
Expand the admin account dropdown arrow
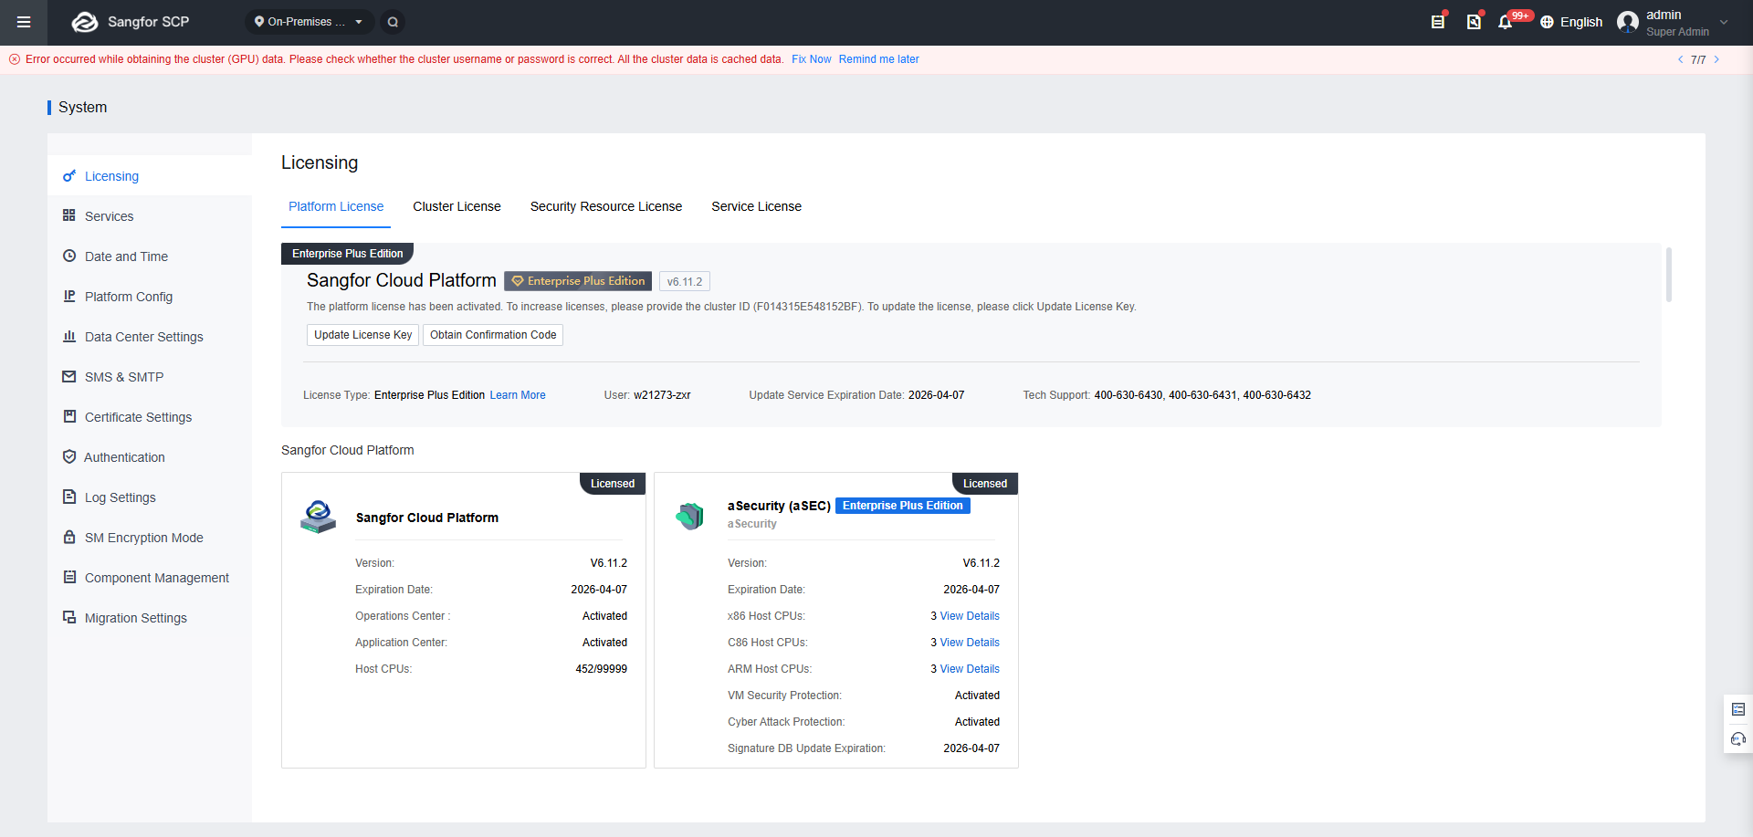pos(1724,23)
